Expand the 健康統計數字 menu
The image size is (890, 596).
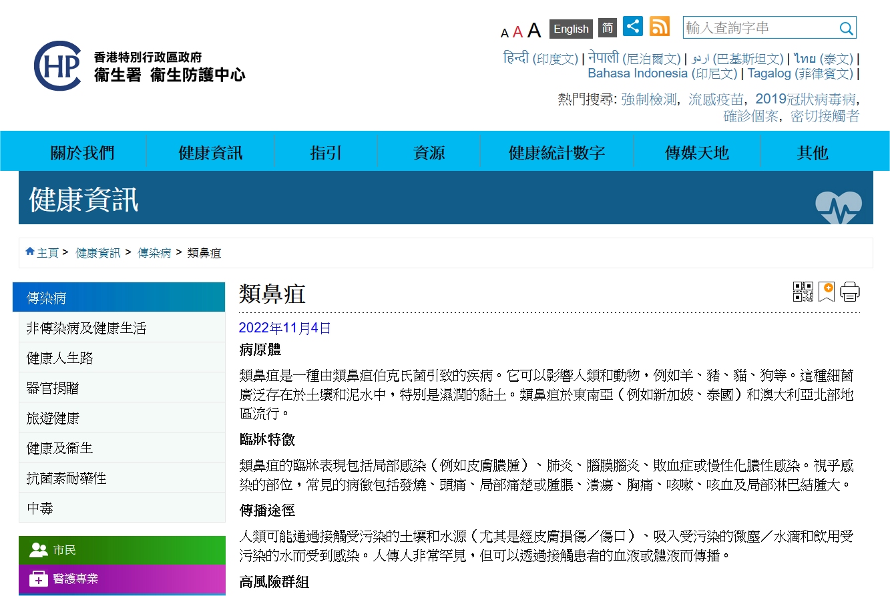click(x=556, y=153)
